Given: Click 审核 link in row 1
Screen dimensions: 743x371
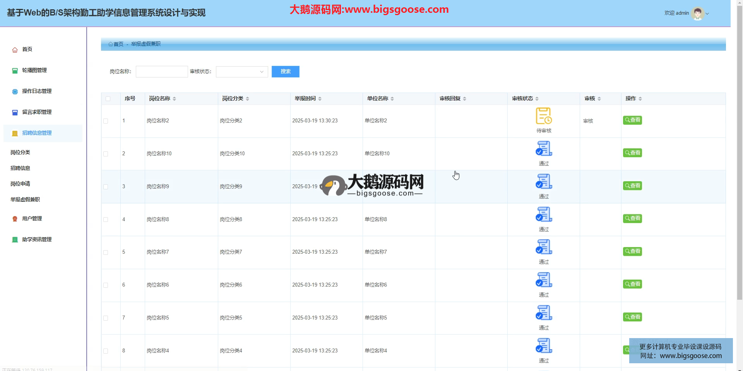Looking at the screenshot, I should 588,121.
